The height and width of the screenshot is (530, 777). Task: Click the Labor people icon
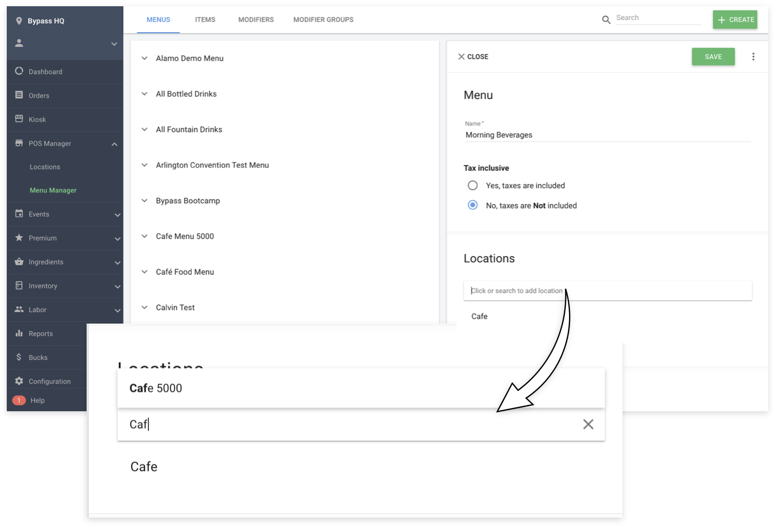tap(19, 309)
